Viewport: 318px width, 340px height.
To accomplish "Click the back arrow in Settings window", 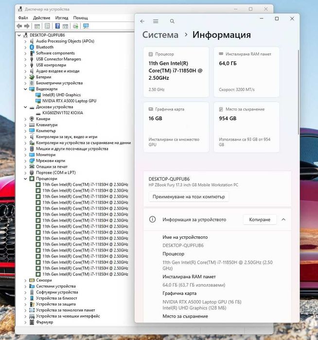I will [x=142, y=21].
